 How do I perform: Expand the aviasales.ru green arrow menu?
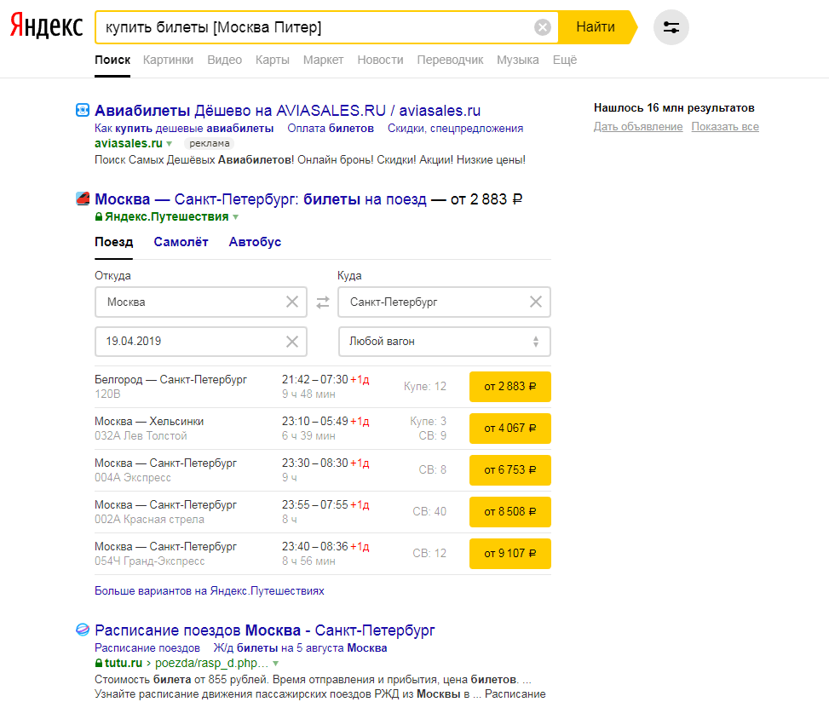pos(170,143)
